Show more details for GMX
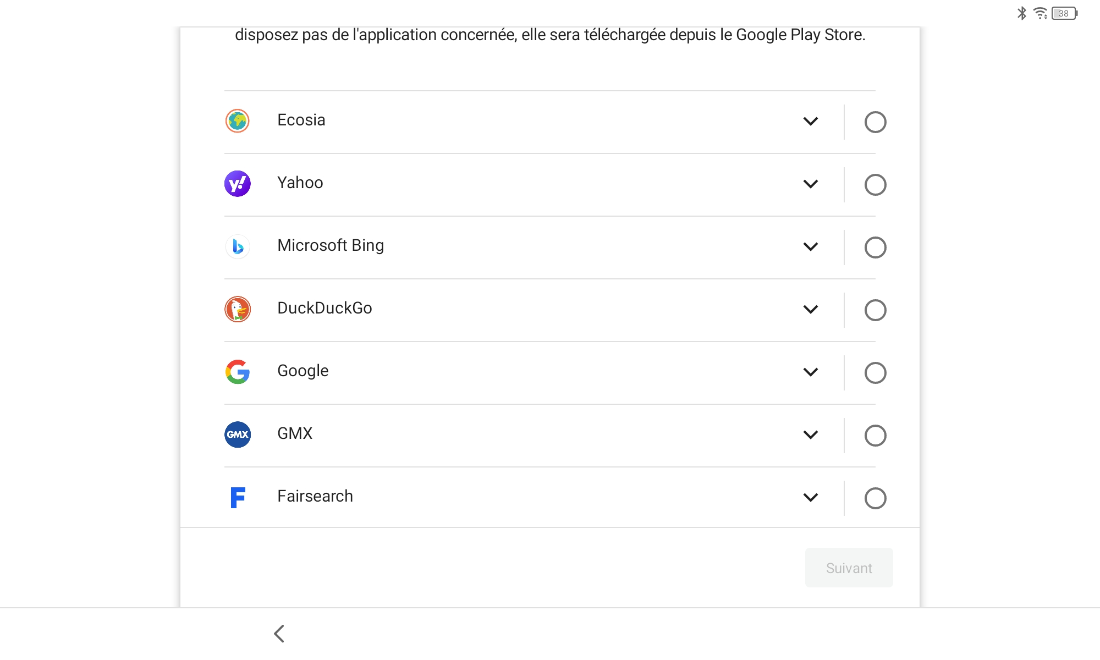 point(811,435)
